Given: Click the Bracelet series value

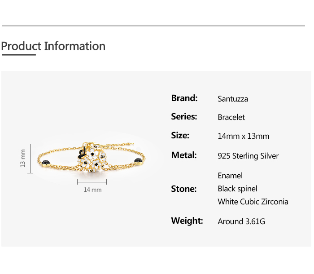Looking at the screenshot, I should coord(231,118).
